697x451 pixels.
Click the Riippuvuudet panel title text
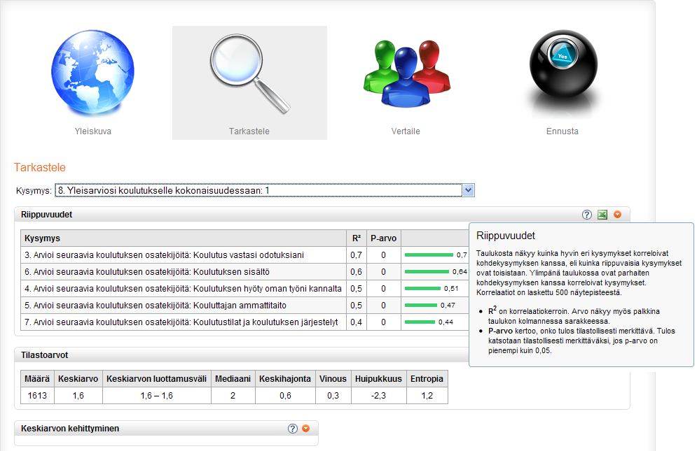point(46,215)
